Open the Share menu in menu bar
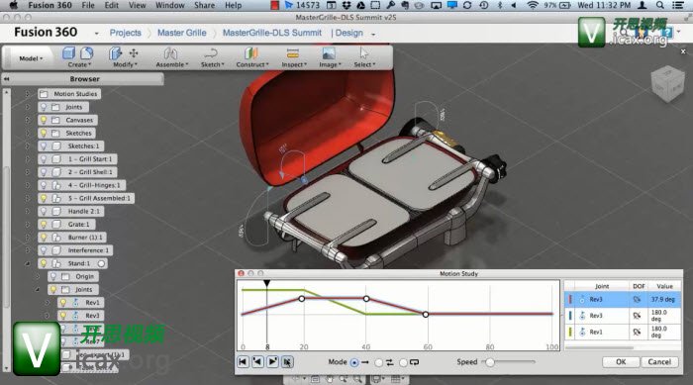 point(204,5)
